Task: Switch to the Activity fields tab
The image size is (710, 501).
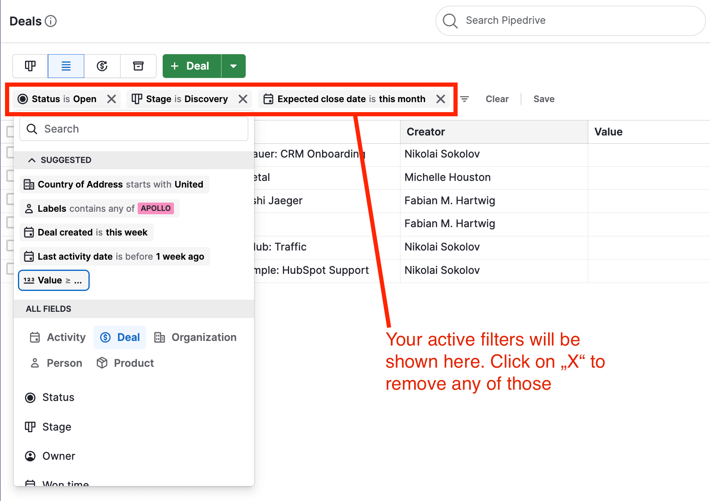Action: click(x=58, y=337)
